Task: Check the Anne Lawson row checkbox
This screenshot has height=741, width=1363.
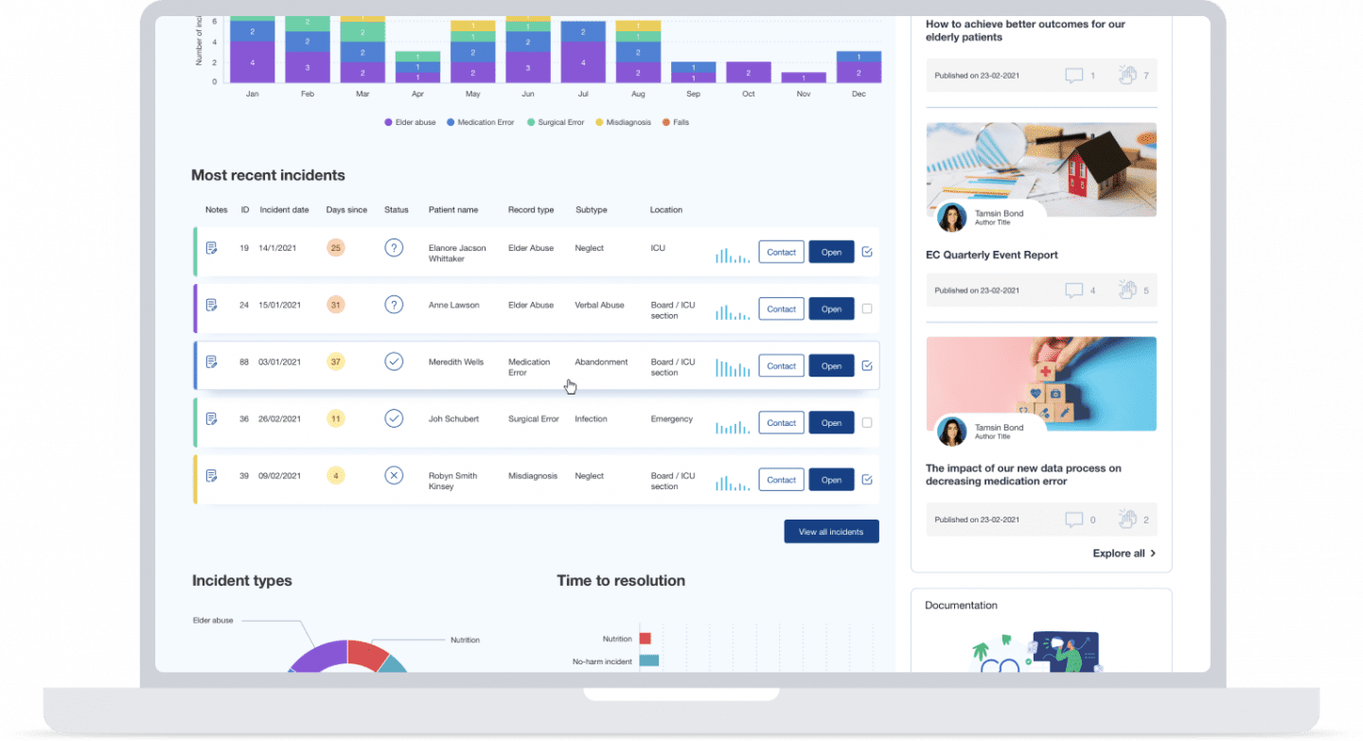Action: [x=867, y=309]
